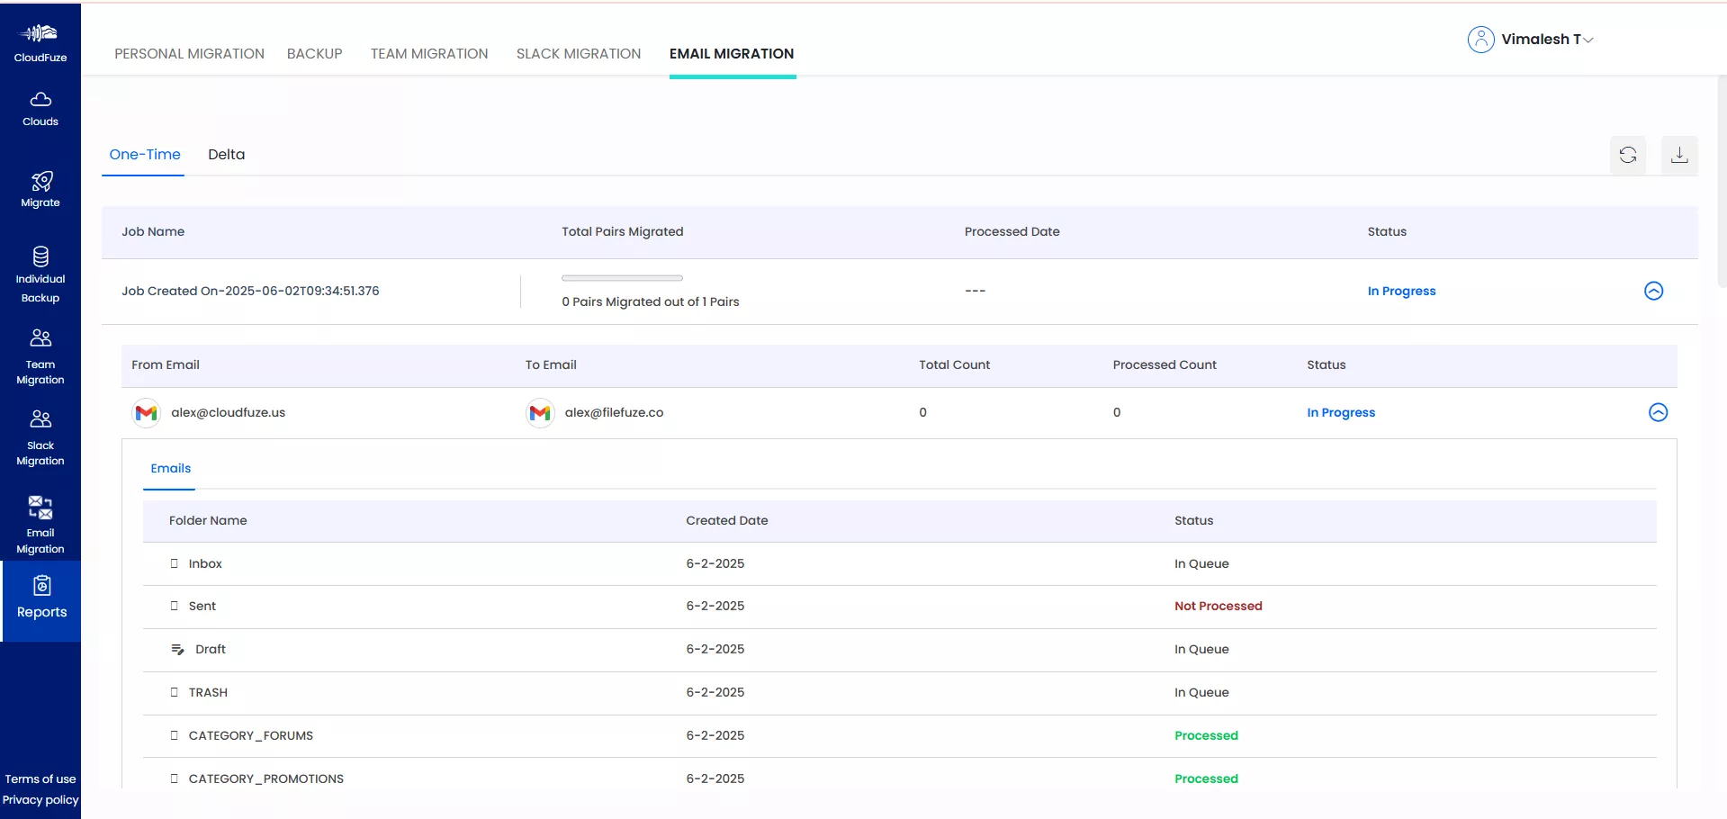Click the TRASH folder row name

[x=208, y=692]
